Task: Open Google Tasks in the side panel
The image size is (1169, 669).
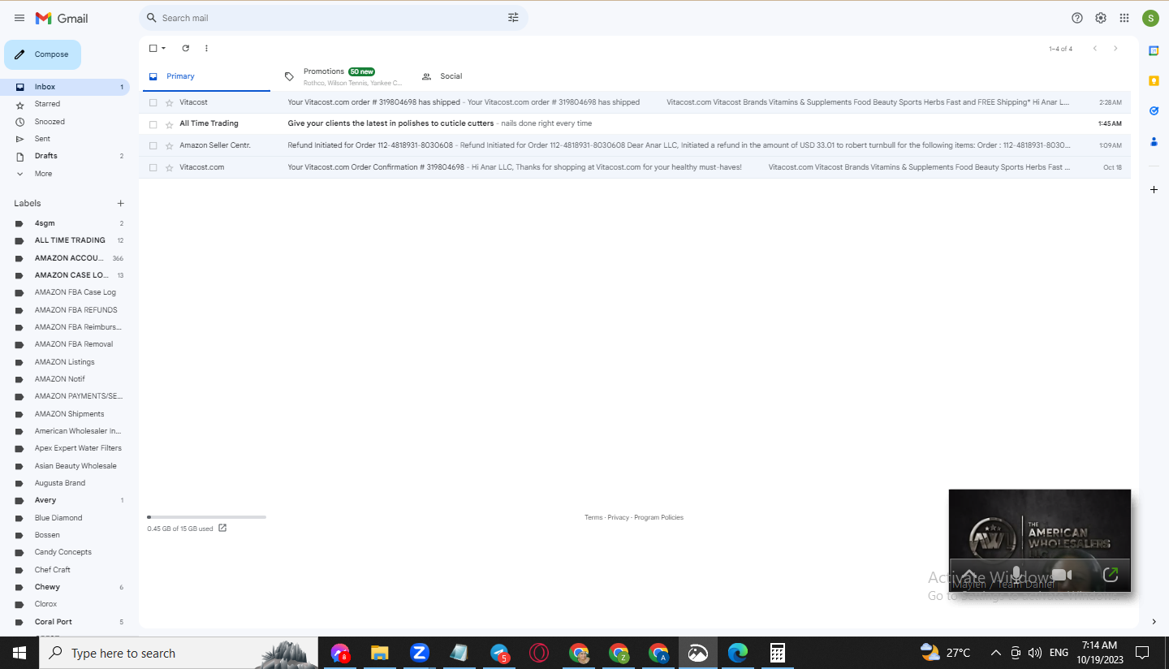Action: (1154, 110)
